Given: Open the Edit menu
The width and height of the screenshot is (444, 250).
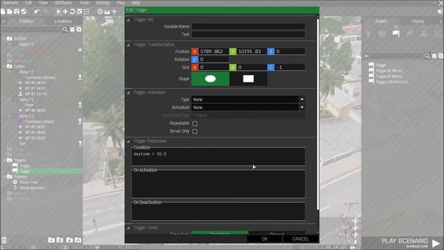Looking at the screenshot, I should tap(28, 3).
